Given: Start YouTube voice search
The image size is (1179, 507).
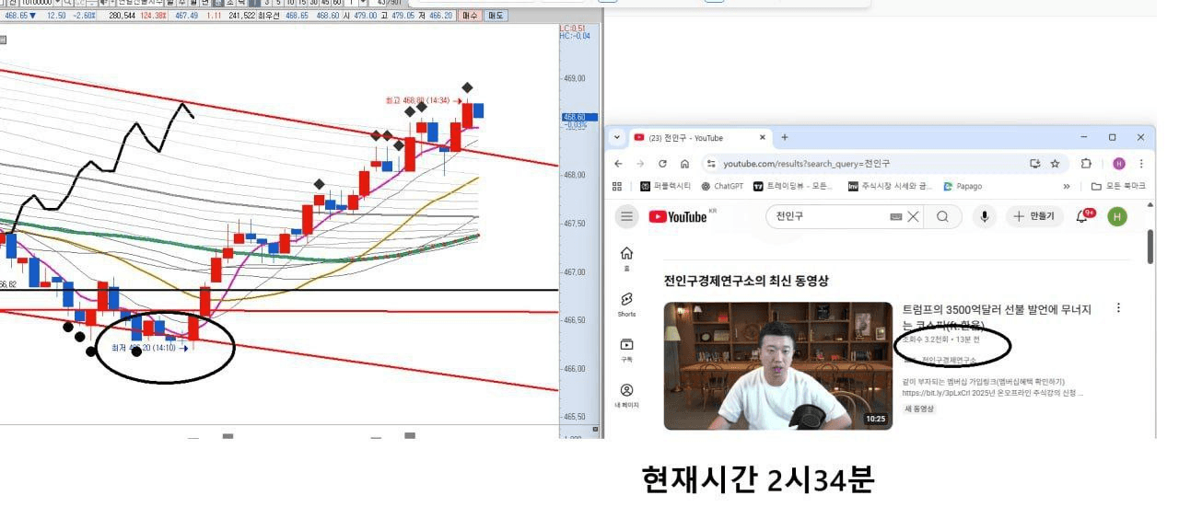Looking at the screenshot, I should [985, 217].
